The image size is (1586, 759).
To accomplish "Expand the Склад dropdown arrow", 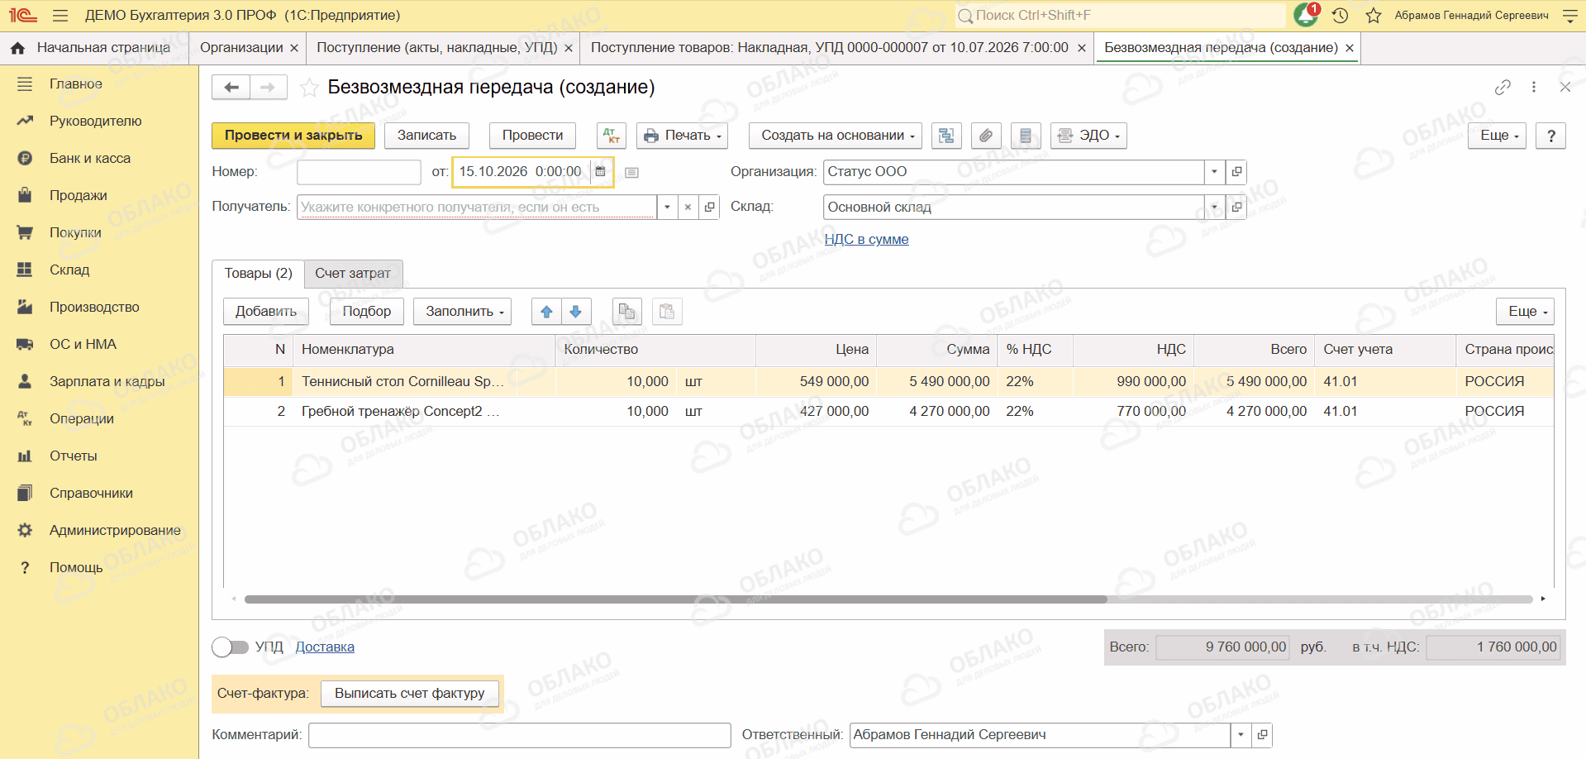I will 1214,207.
